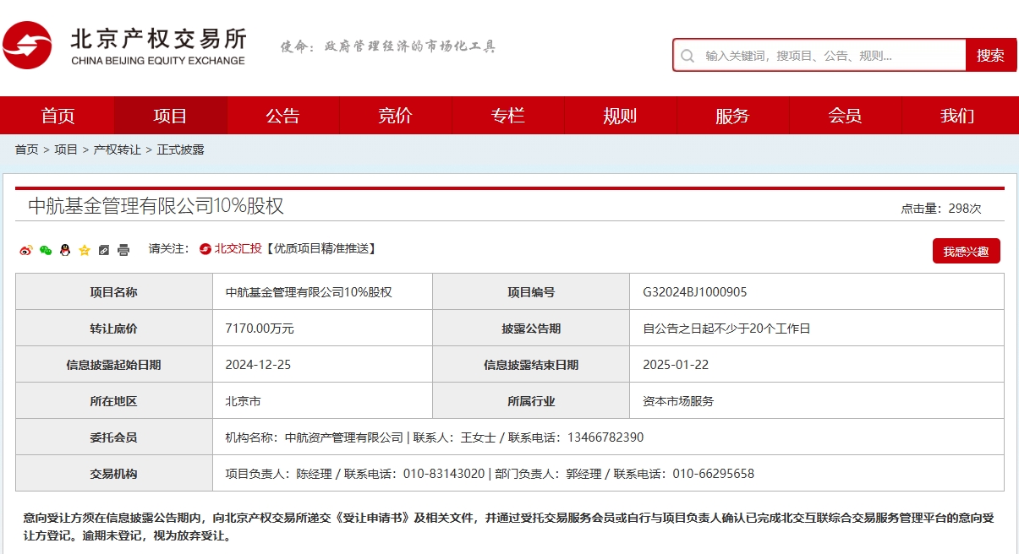Click the project name value in table
Screen dimensions: 1019x554
[x=309, y=292]
